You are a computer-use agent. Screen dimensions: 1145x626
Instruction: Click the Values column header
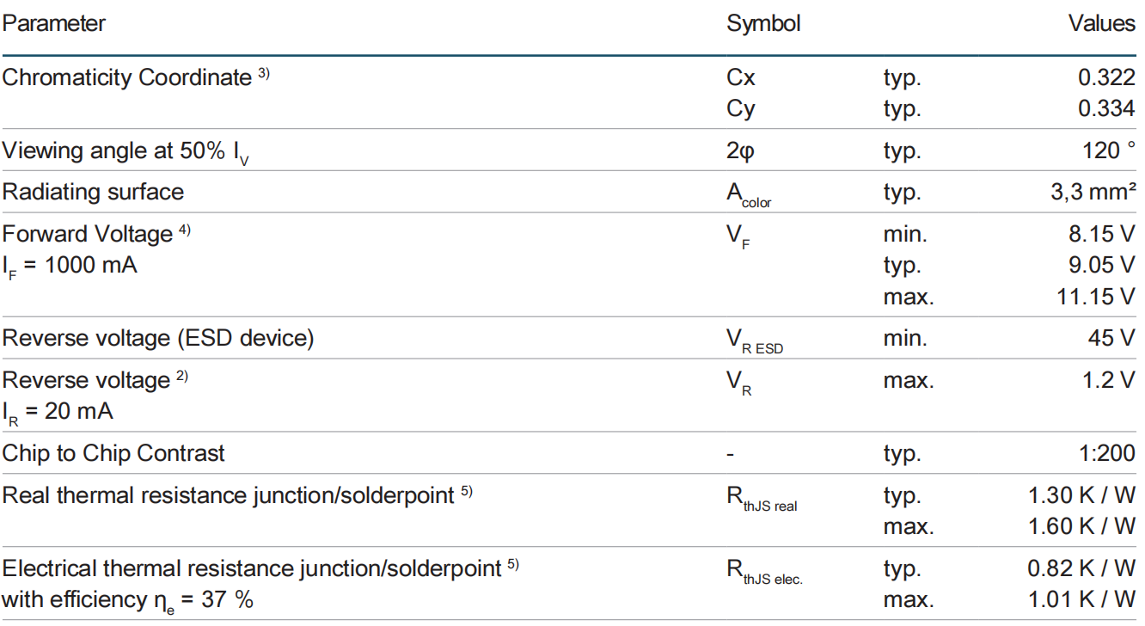coord(1101,23)
